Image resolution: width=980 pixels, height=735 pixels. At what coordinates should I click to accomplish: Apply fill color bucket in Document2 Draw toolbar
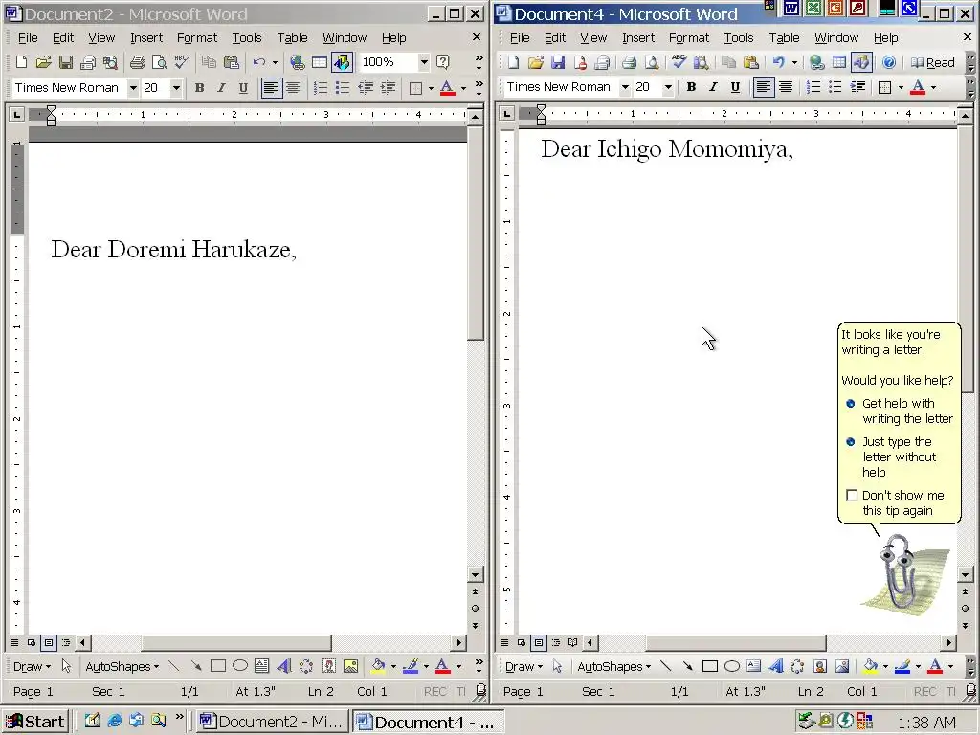[x=377, y=666]
